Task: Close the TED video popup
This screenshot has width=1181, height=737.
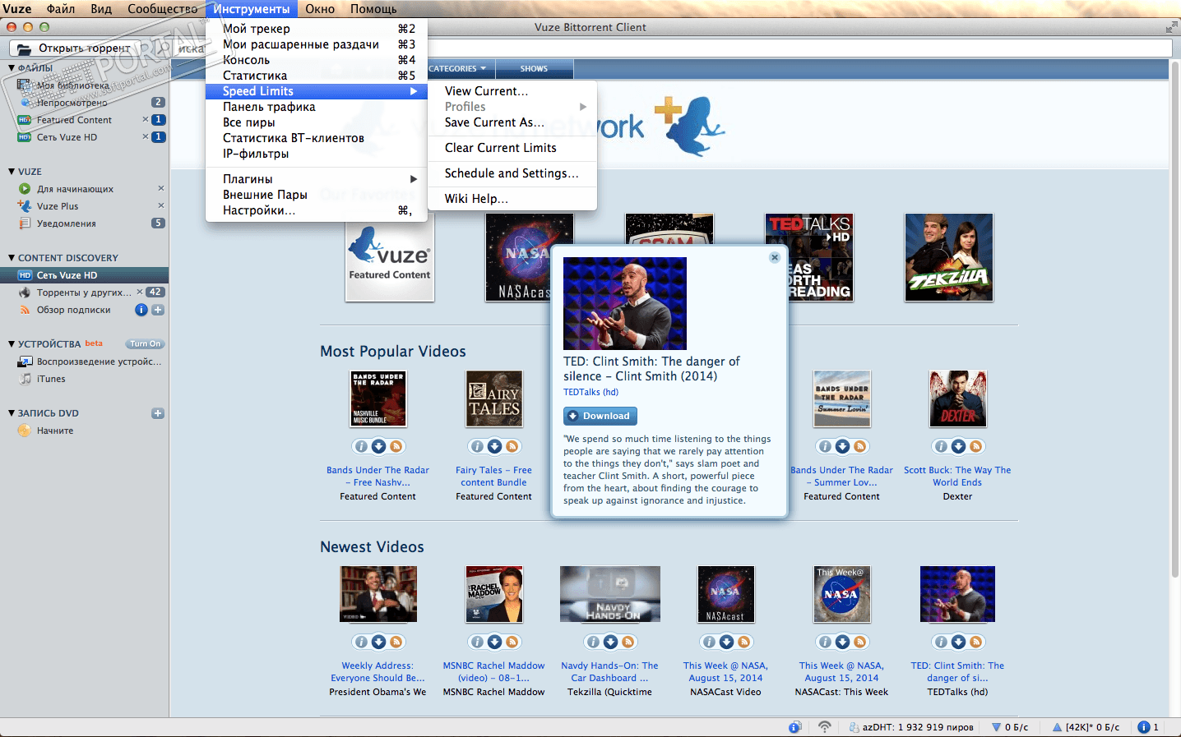Action: 775,257
